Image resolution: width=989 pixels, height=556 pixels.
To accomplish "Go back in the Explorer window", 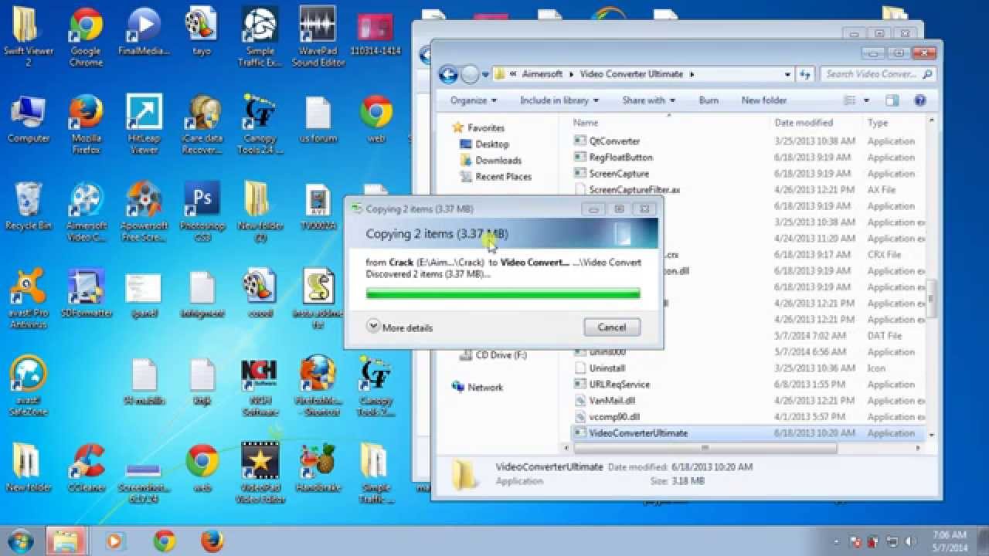I will (x=448, y=74).
